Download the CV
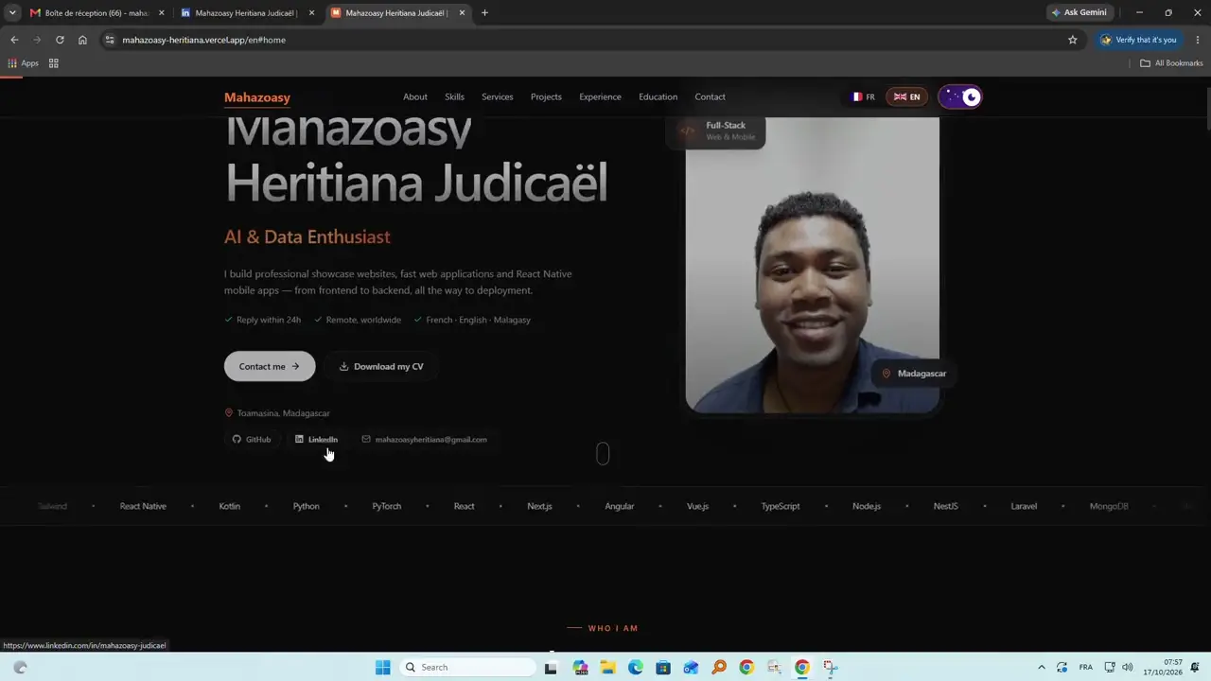This screenshot has height=681, width=1211. (381, 366)
